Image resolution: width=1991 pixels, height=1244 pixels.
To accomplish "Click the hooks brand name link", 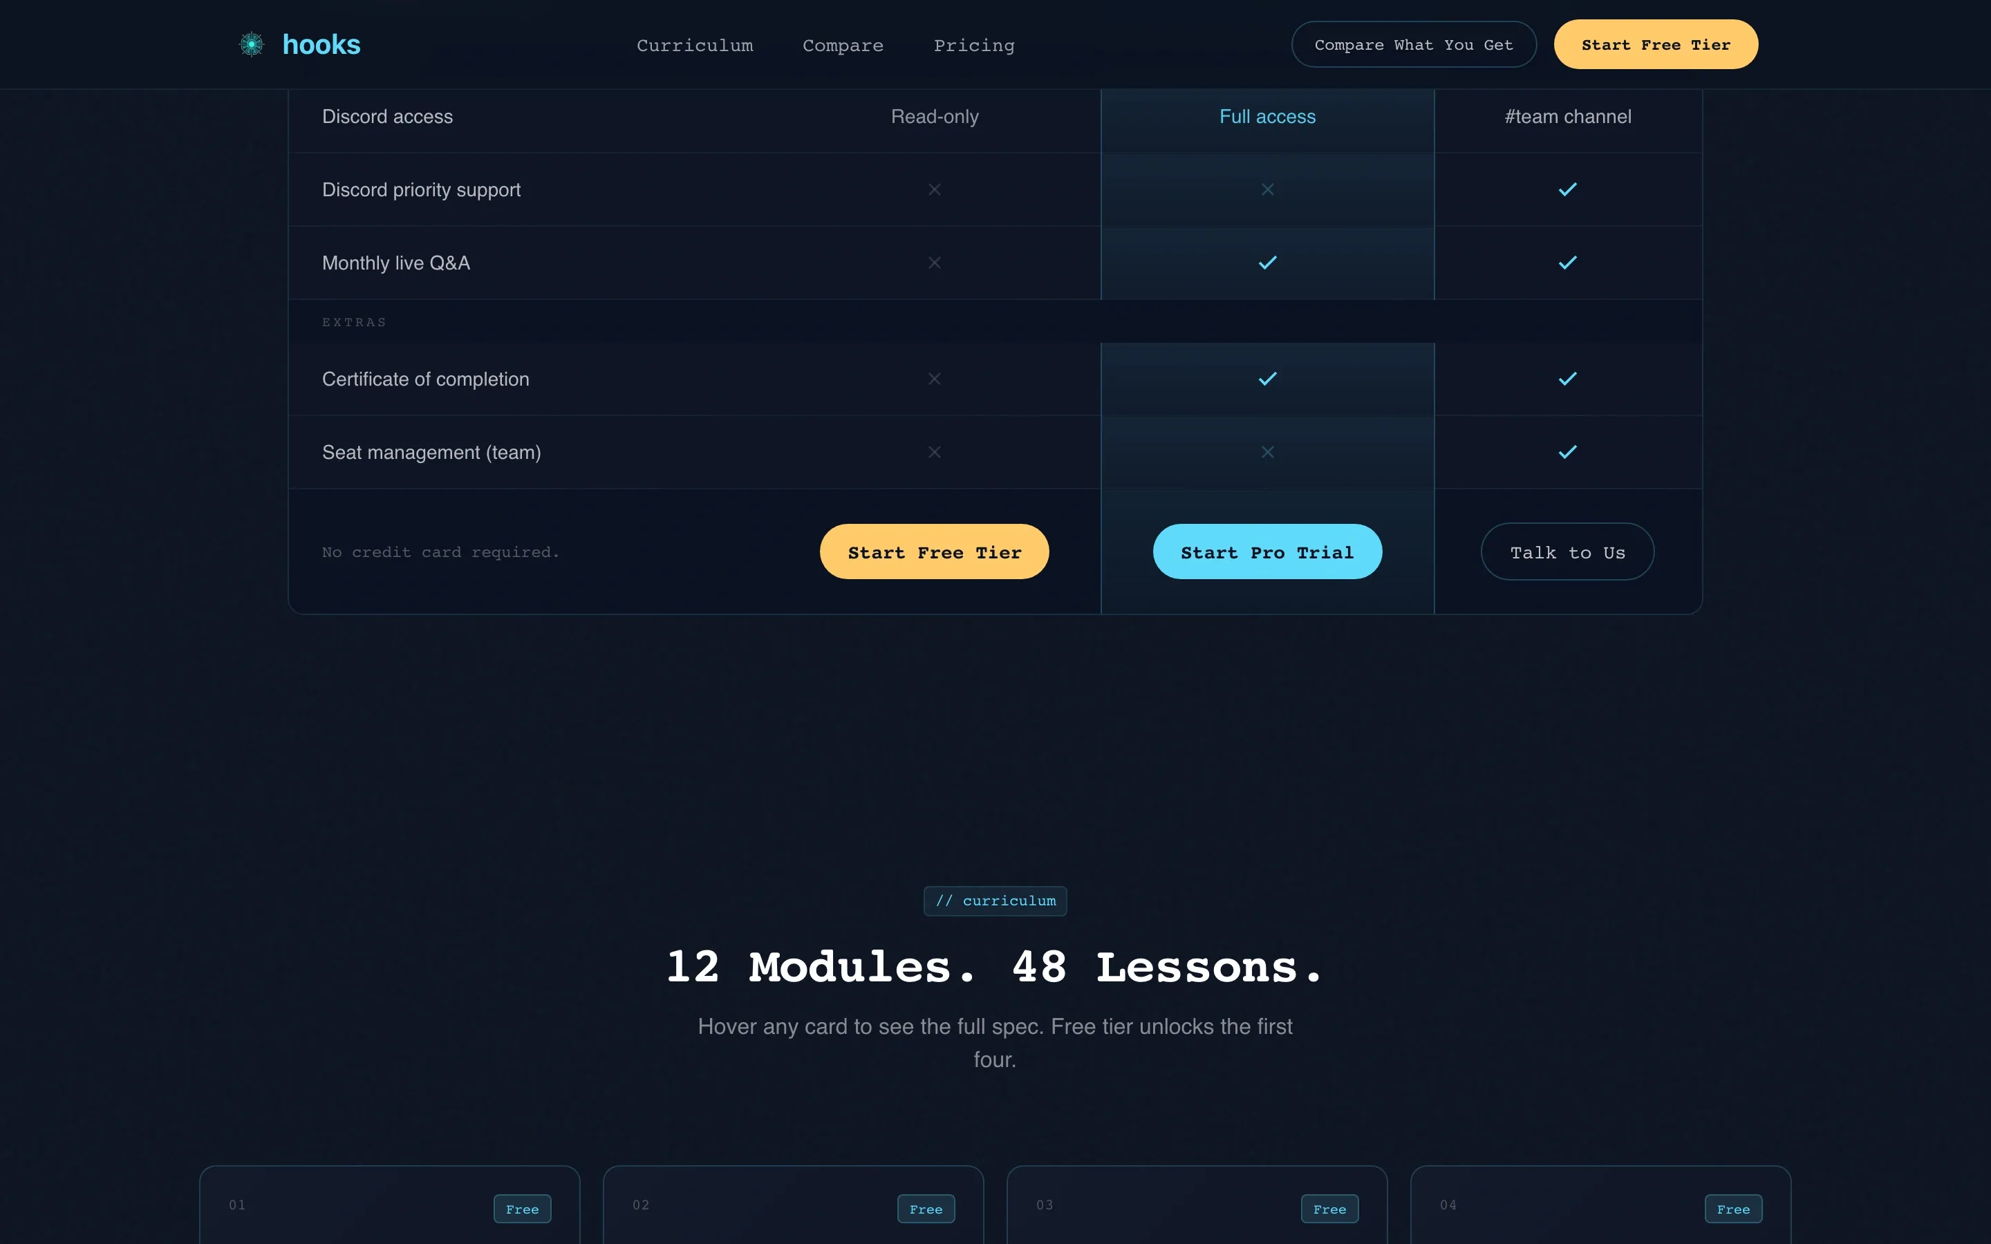I will 321,44.
